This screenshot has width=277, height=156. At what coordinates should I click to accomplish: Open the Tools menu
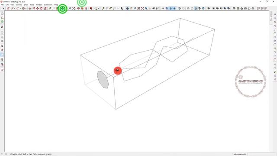click(32, 5)
